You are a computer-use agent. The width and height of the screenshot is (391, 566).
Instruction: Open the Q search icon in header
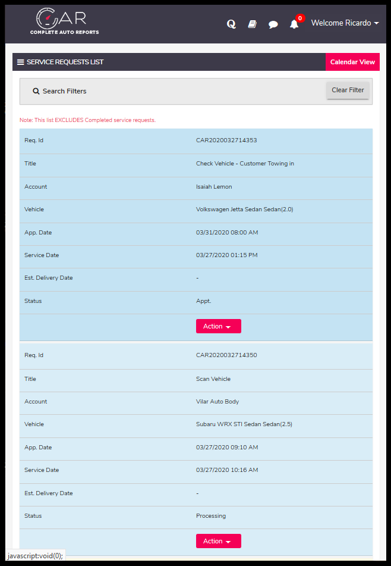click(231, 24)
